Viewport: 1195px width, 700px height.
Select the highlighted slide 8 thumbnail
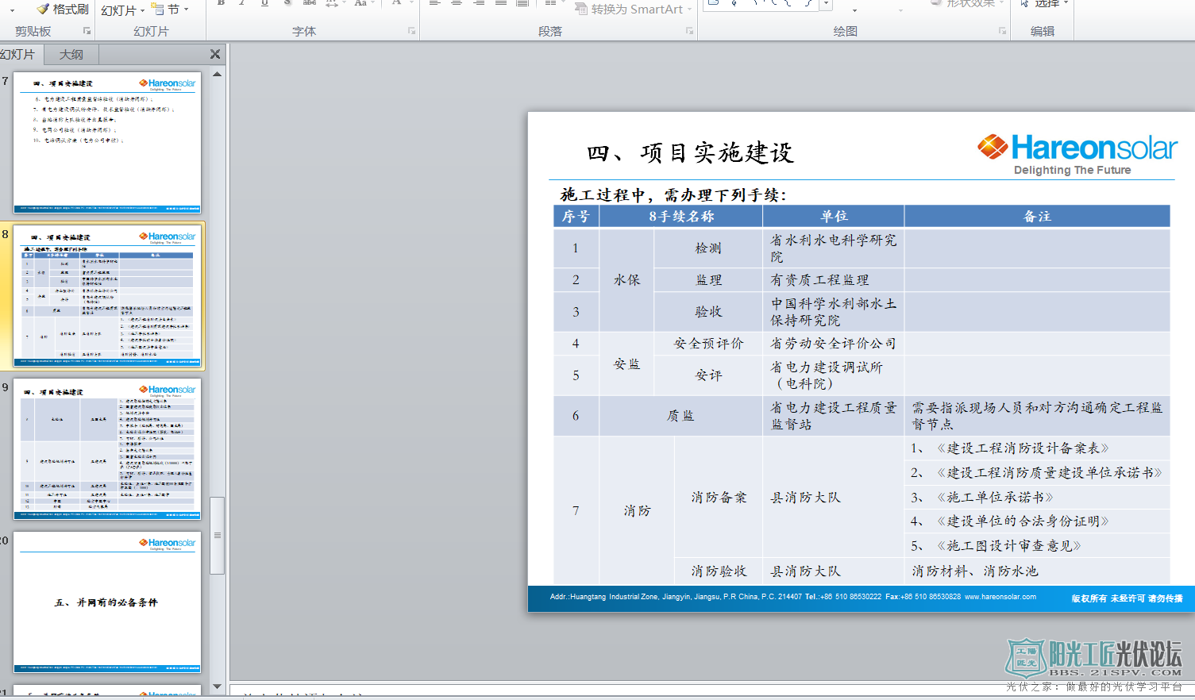tap(107, 296)
